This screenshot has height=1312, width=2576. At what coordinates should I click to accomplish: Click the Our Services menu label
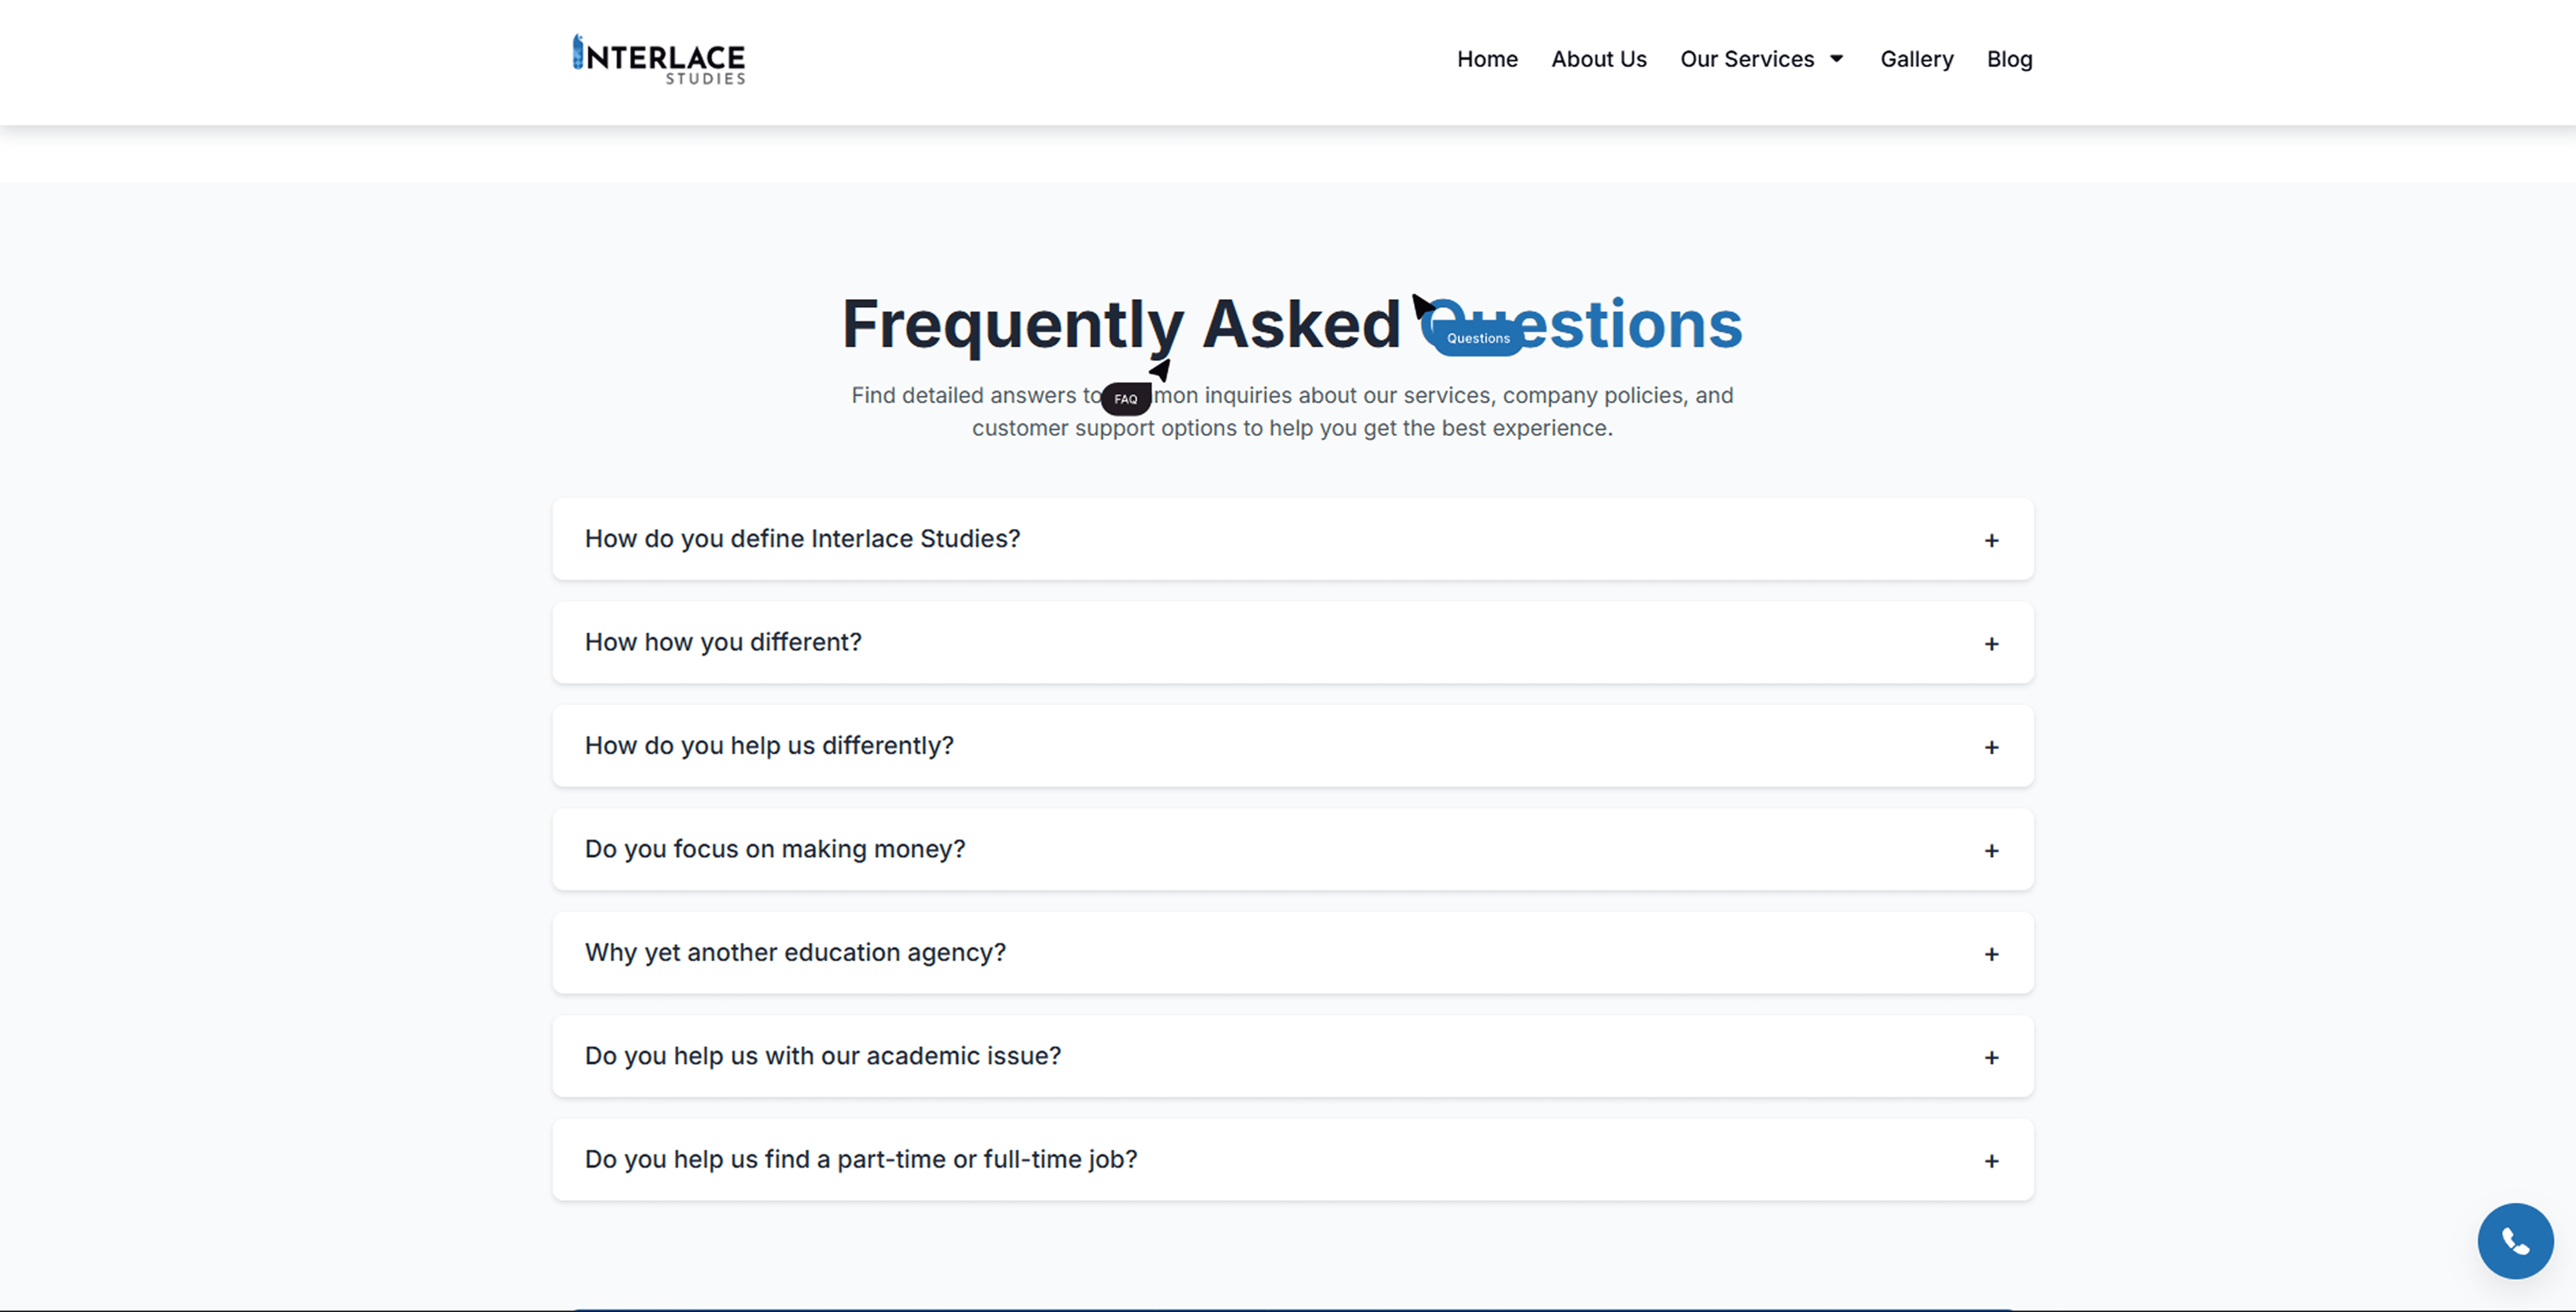1746,59
